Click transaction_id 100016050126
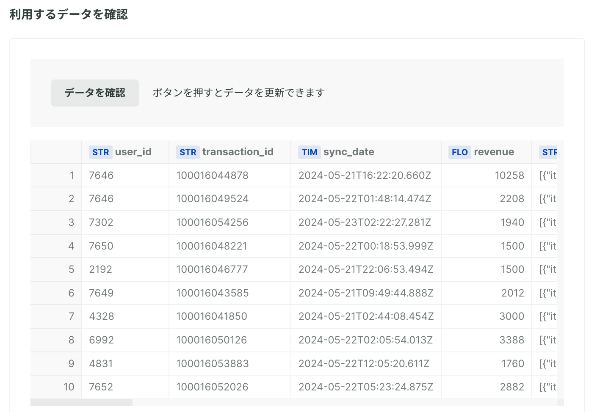 coord(212,340)
